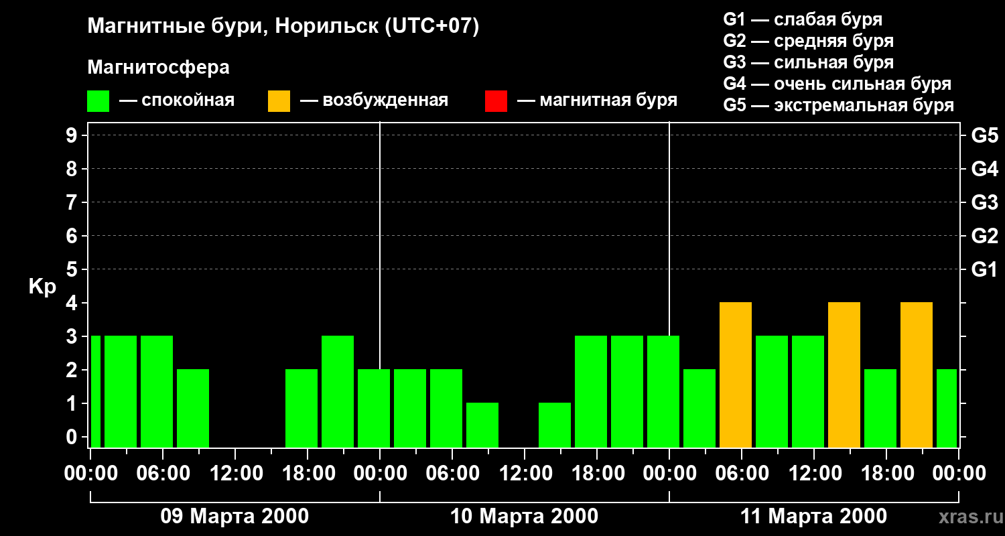Click the Kp 1 bar after 12:00 on 10 Марта
Image resolution: width=1005 pixels, height=536 pixels.
(555, 425)
